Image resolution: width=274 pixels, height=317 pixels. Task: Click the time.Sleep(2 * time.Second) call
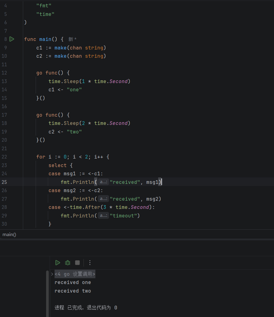click(x=89, y=123)
